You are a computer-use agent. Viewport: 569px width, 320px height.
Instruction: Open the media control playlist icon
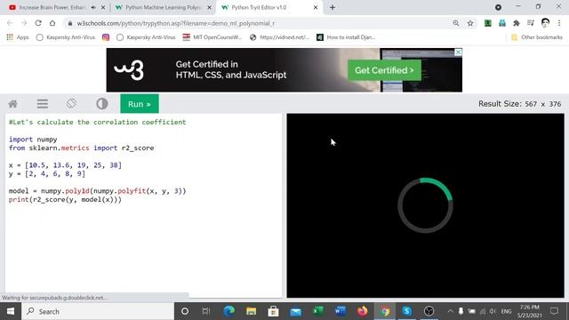[x=531, y=23]
